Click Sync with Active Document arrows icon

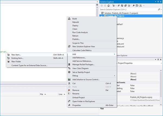[119, 6]
